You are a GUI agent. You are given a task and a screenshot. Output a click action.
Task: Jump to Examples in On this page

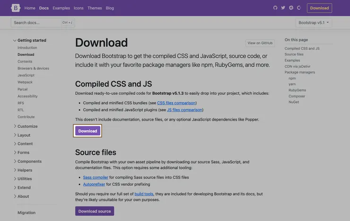[292, 60]
